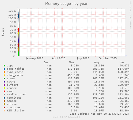Click the apps min value 6.28G
Image resolution: width=133 pixels, height=120 pixels.
[x=75, y=66]
